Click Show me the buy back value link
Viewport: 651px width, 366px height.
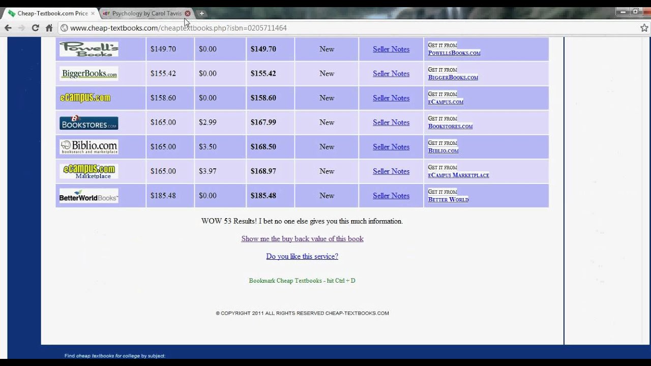(x=302, y=239)
